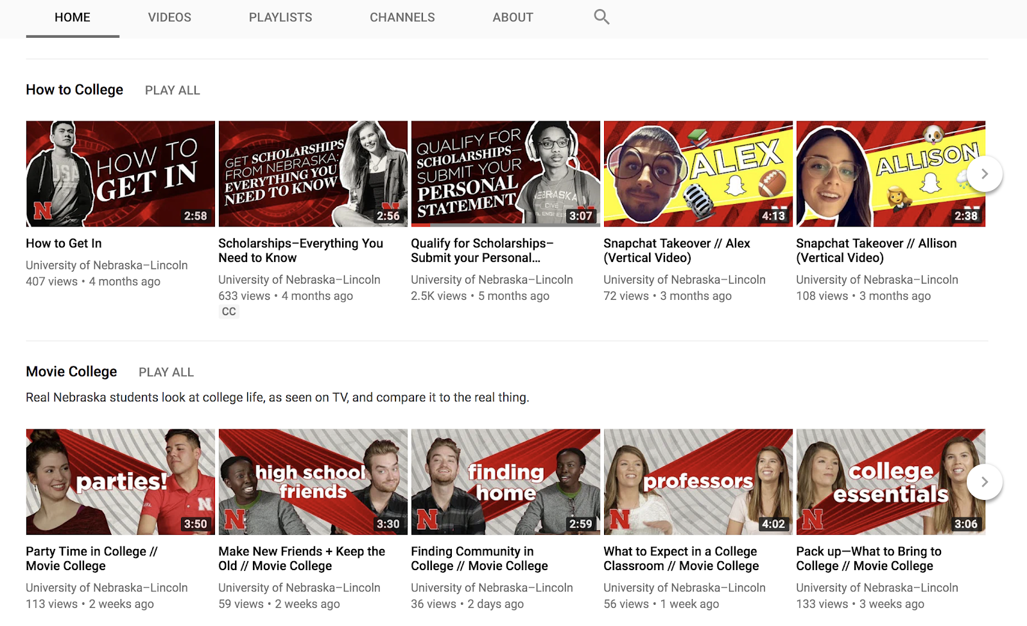Click What to Expect in a College Classroom title

pyautogui.click(x=681, y=559)
